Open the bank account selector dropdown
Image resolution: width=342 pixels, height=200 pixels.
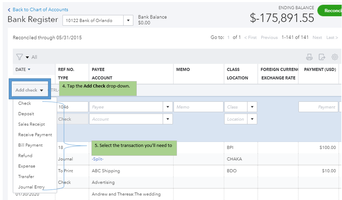click(128, 21)
